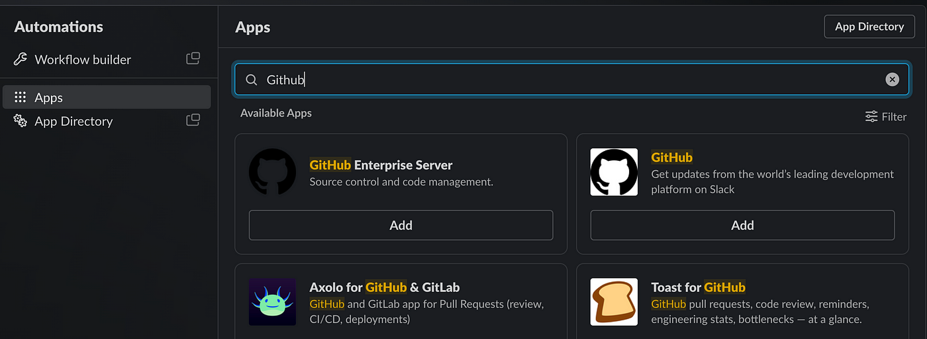Open the GitHub app title
Screen dimensions: 927x339
coord(672,157)
